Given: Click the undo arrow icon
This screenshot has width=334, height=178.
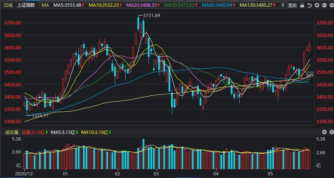Looking at the screenshot, I should coord(310,5).
